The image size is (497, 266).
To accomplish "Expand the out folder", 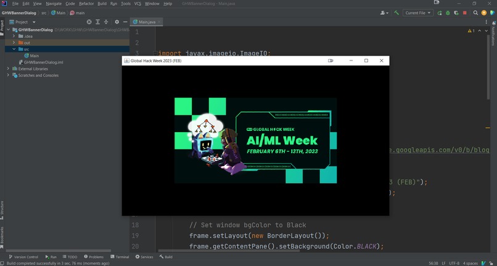I will coord(14,43).
